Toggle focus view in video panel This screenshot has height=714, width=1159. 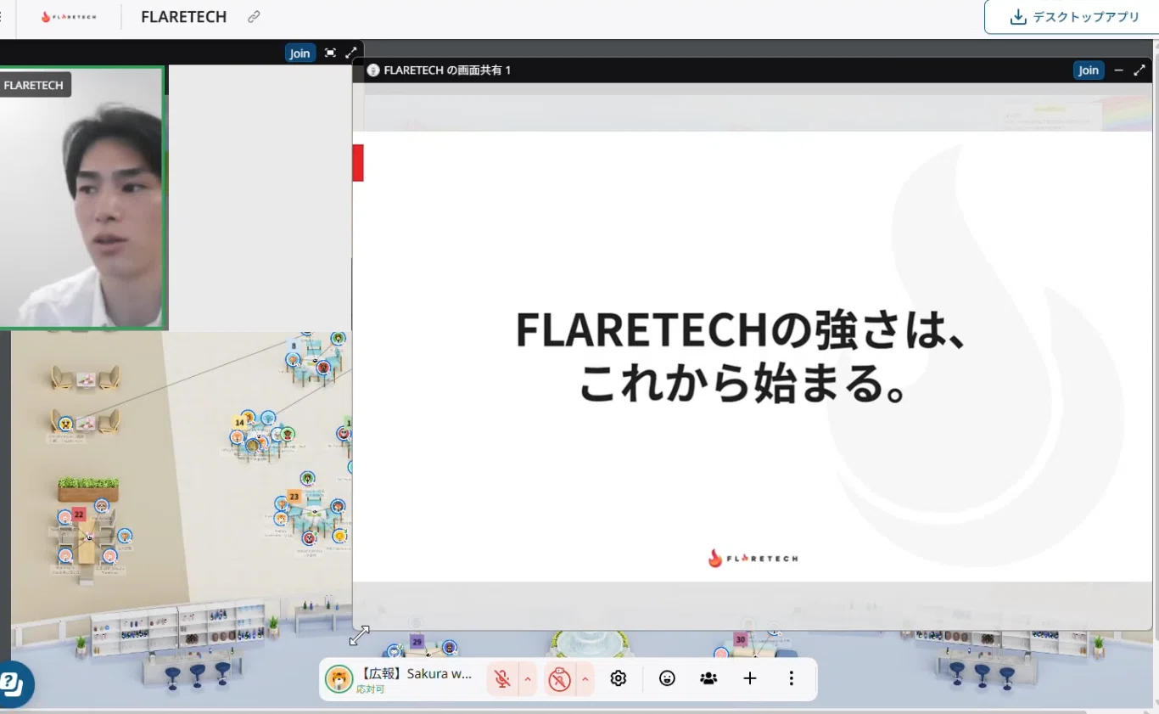(331, 53)
